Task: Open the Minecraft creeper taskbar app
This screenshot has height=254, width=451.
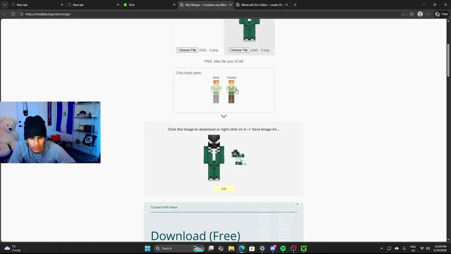Action: pyautogui.click(x=304, y=248)
